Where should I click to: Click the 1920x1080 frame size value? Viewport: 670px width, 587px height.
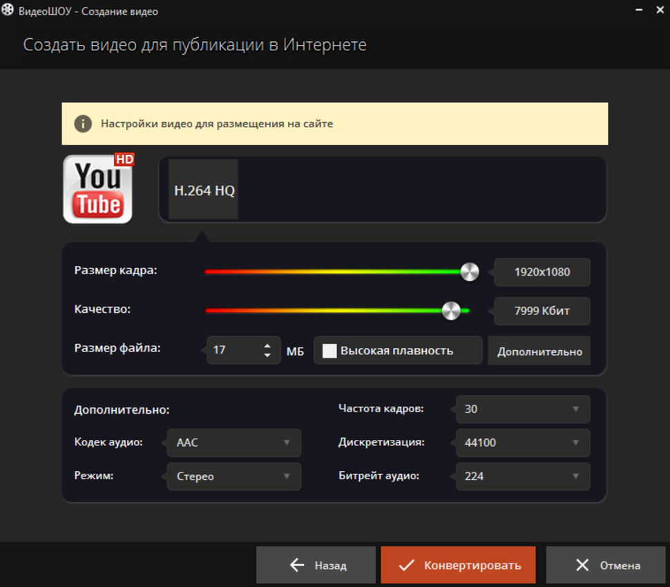(x=542, y=272)
